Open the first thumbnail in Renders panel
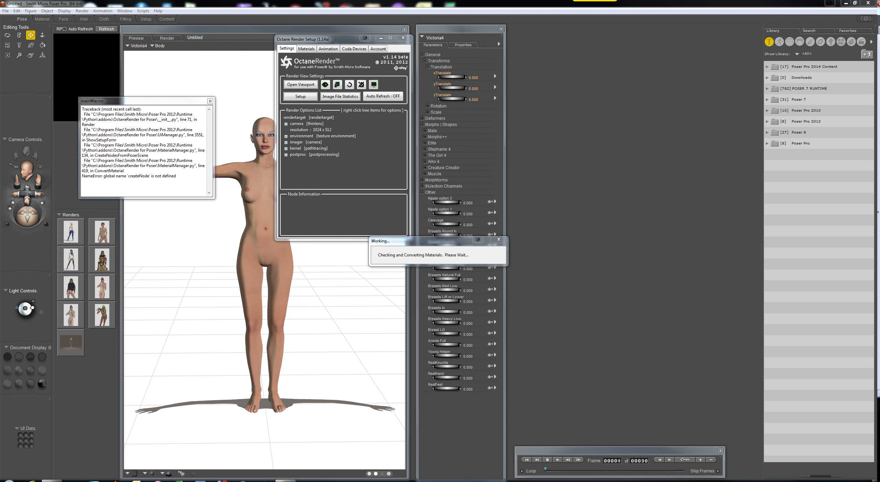 [x=71, y=231]
